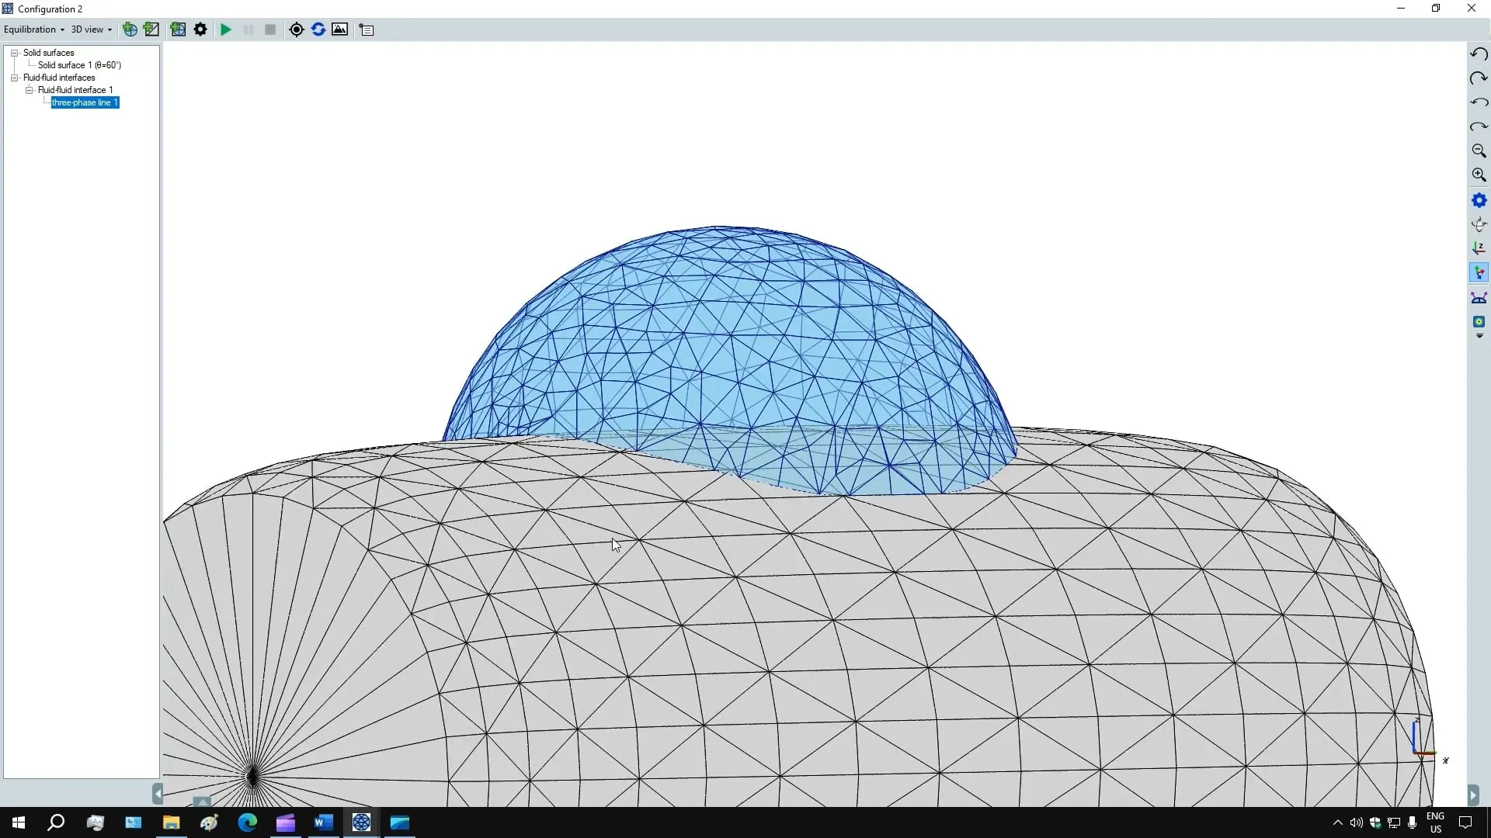This screenshot has width=1491, height=838.
Task: Open the 3D view dropdown
Action: point(92,29)
